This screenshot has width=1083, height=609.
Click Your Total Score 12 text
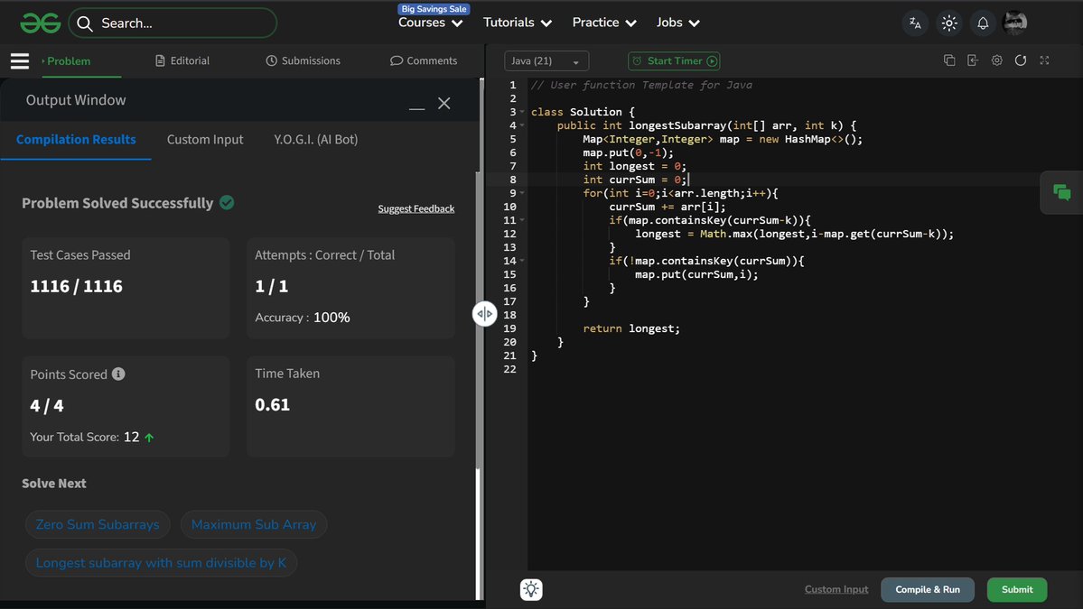click(84, 438)
